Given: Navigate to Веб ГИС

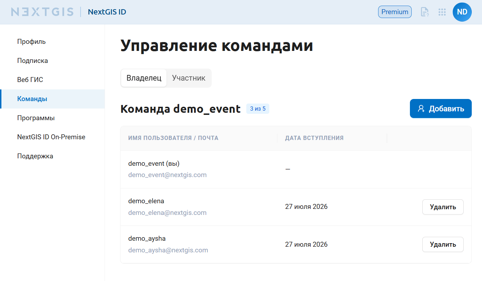Looking at the screenshot, I should point(52,80).
